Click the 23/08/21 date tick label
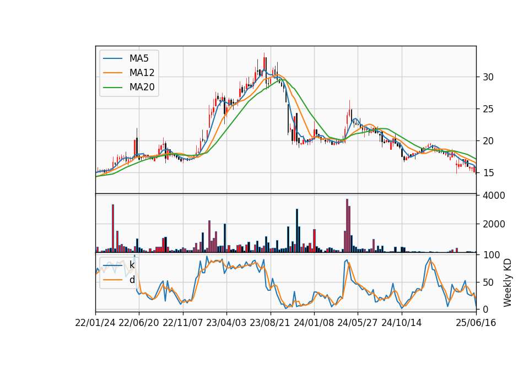529x380 pixels. pyautogui.click(x=270, y=323)
